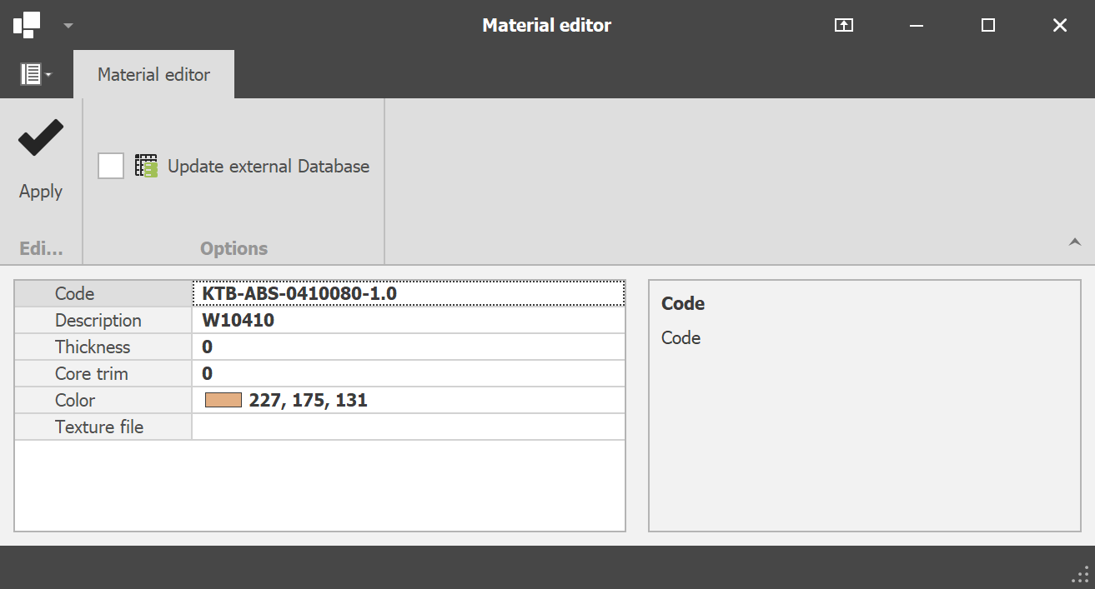This screenshot has width=1095, height=589.
Task: Collapse the ribbon with the chevron
Action: click(1075, 242)
